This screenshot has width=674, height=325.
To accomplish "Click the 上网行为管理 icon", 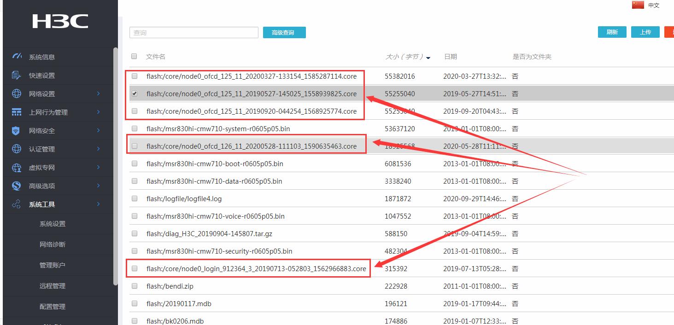I will click(x=16, y=112).
